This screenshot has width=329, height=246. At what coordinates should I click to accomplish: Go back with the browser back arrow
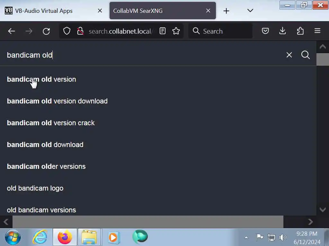pyautogui.click(x=11, y=31)
